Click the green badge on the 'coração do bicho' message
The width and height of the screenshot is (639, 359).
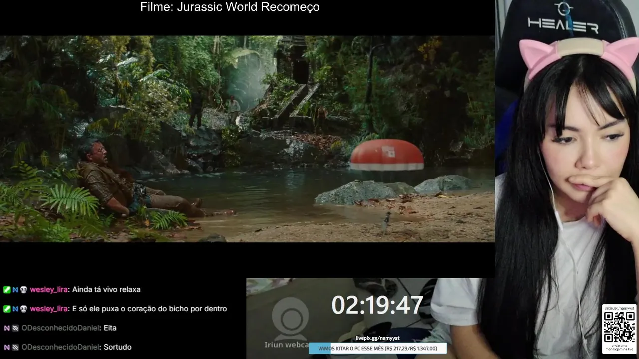7,309
